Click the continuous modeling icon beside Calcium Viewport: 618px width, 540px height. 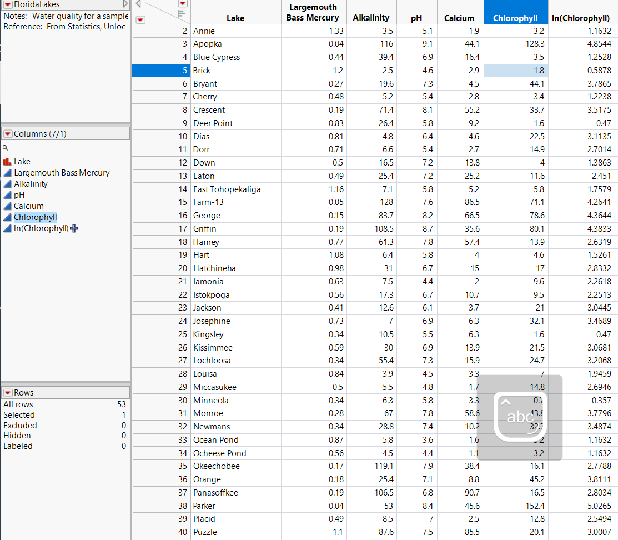[7, 206]
